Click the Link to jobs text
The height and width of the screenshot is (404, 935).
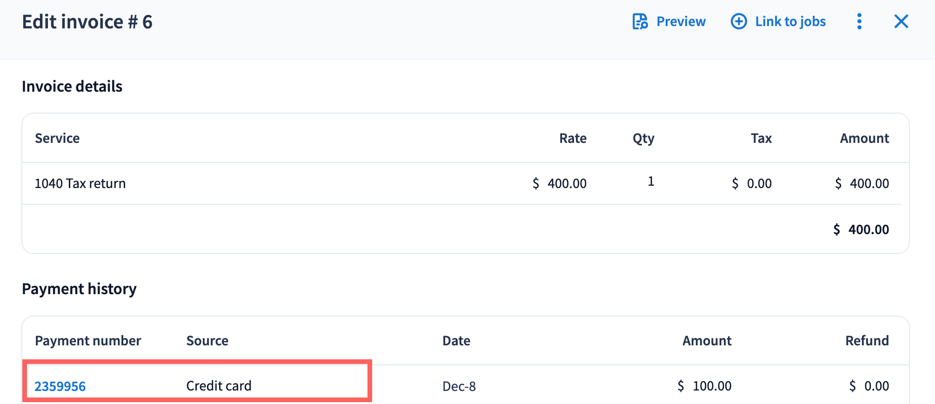(x=790, y=21)
